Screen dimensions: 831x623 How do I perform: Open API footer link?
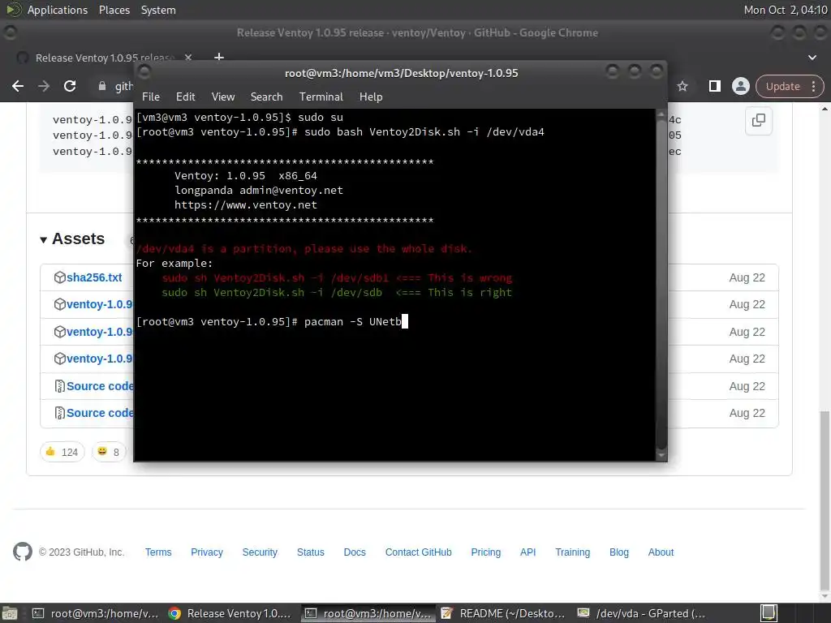pyautogui.click(x=527, y=552)
